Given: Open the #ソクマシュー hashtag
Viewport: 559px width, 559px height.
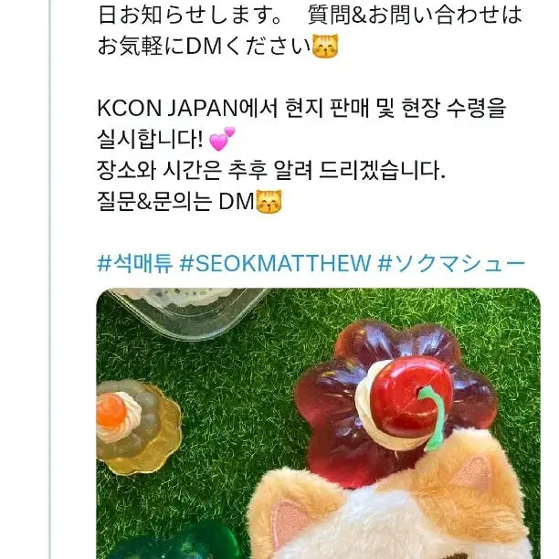Looking at the screenshot, I should coord(451,263).
